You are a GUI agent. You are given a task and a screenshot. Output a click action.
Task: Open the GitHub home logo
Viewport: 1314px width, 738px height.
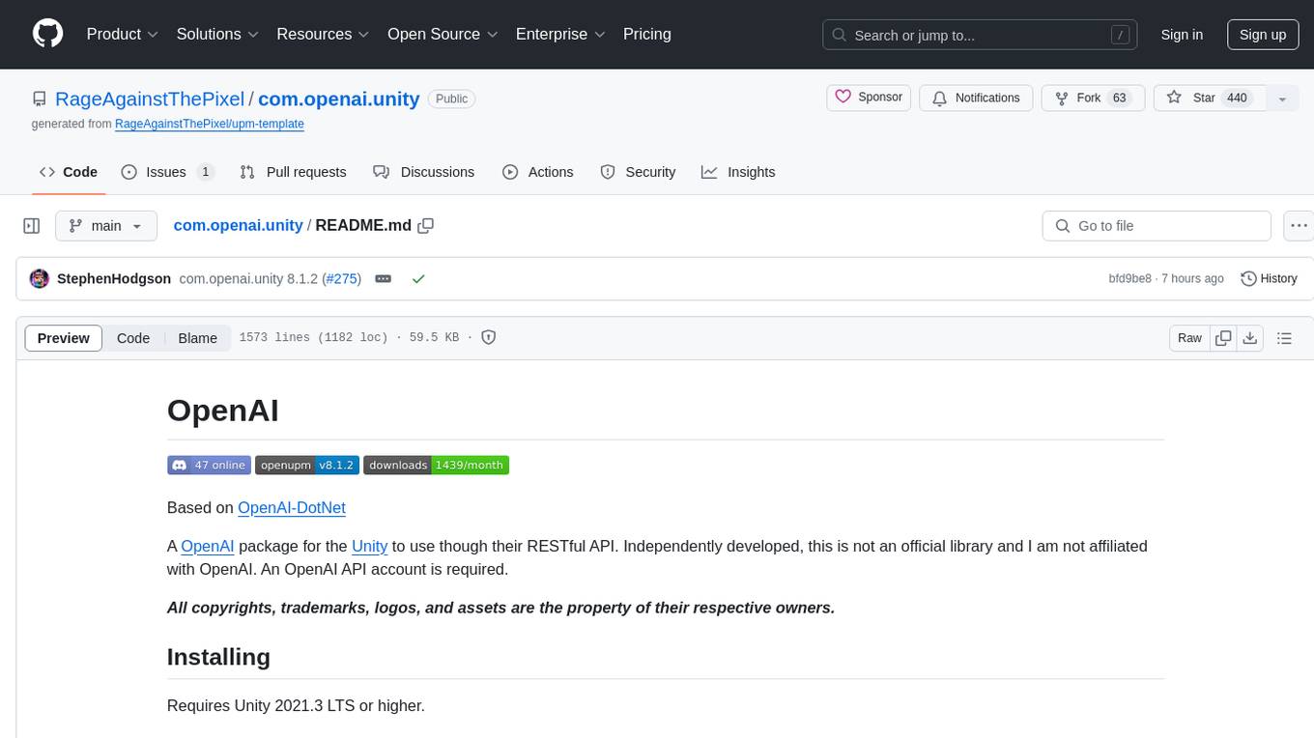[x=47, y=35]
